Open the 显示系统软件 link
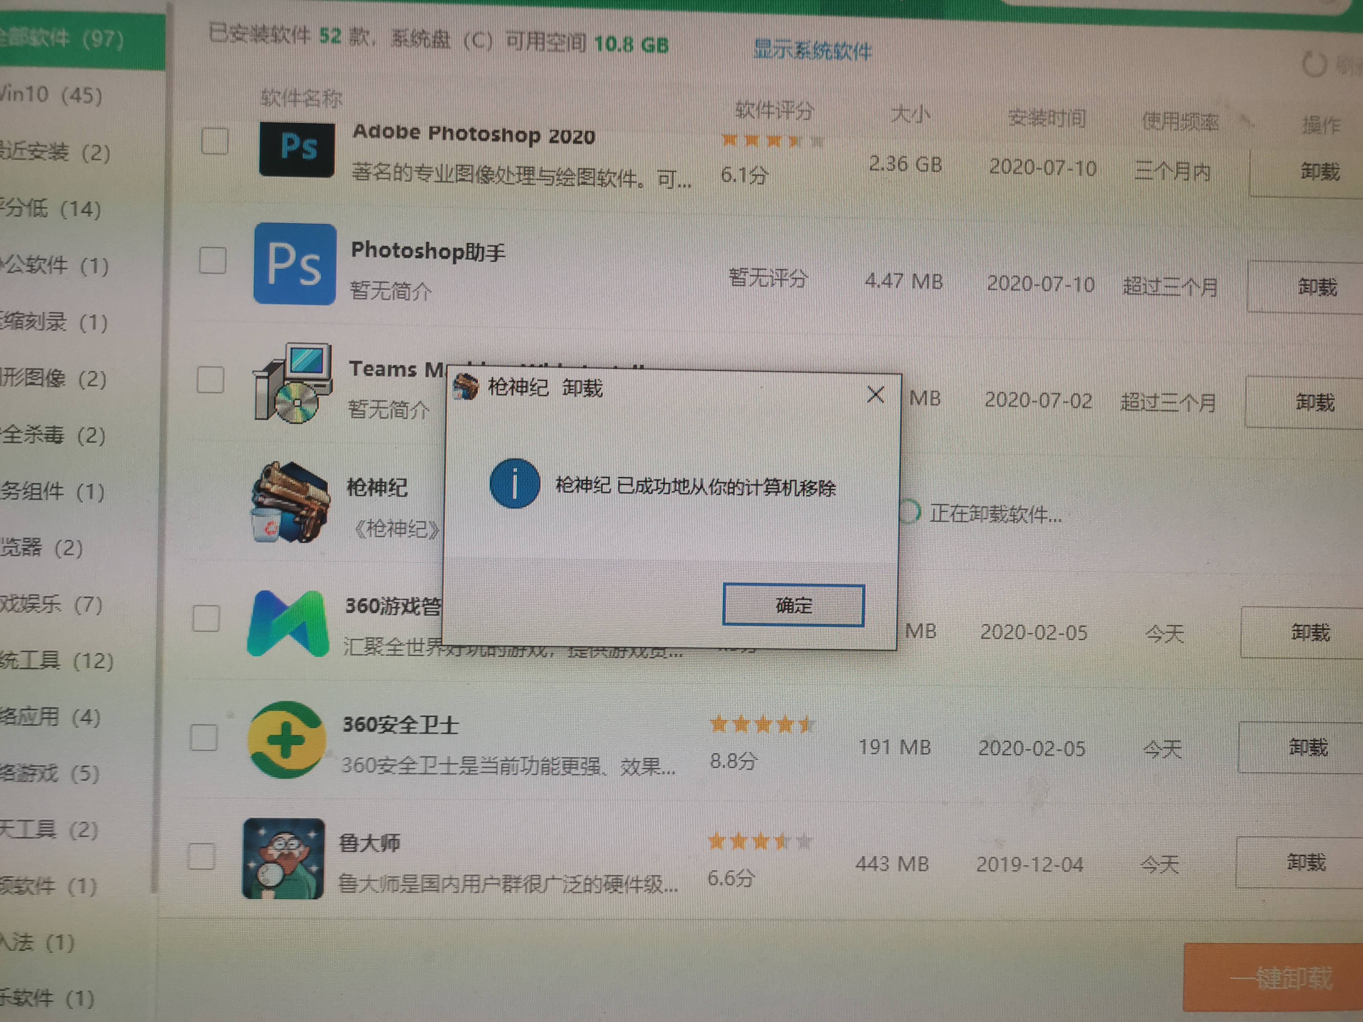This screenshot has height=1022, width=1363. click(x=812, y=49)
